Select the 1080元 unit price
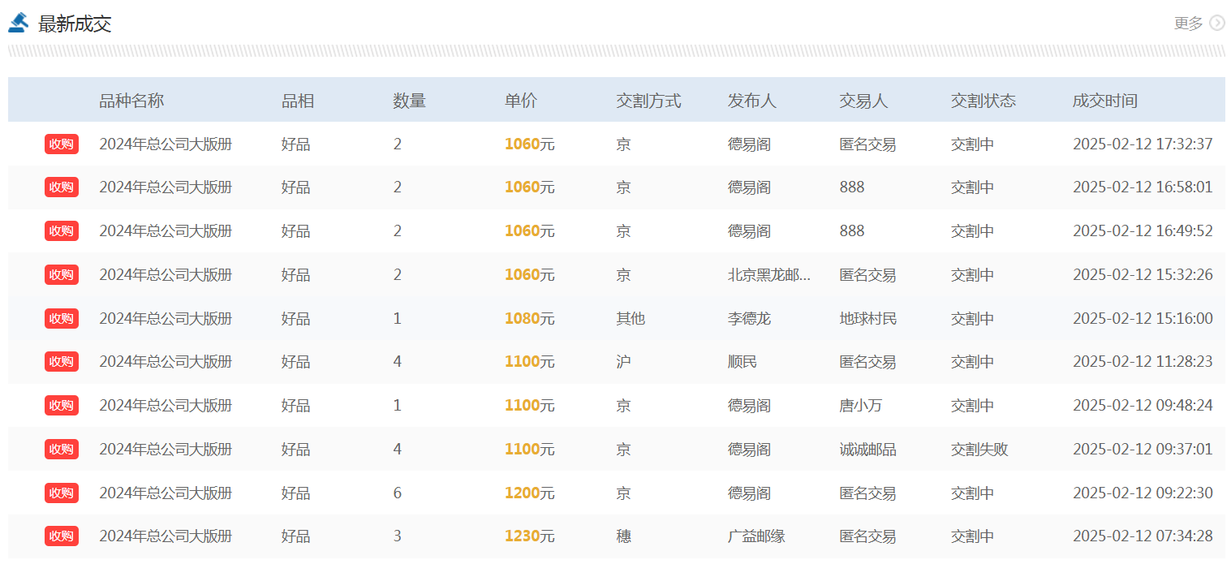This screenshot has width=1231, height=564. pos(529,318)
